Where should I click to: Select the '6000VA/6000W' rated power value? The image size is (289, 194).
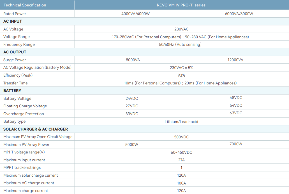pyautogui.click(x=239, y=14)
